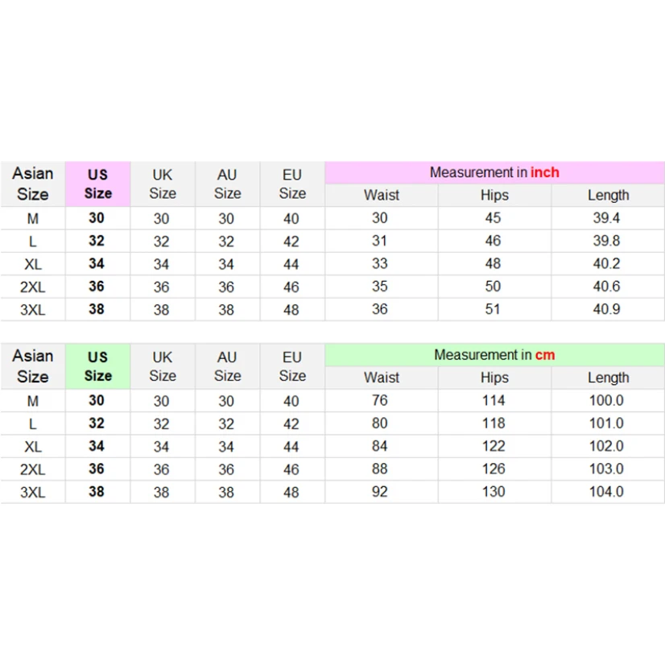Viewport: 665px width, 665px height.
Task: Click AU Size header in the cm table
Action: coord(227,366)
